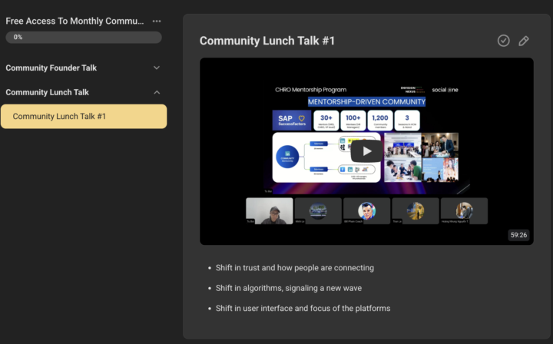Click "Shift in trust and how people are connecting"
Image resolution: width=553 pixels, height=344 pixels.
pyautogui.click(x=295, y=268)
